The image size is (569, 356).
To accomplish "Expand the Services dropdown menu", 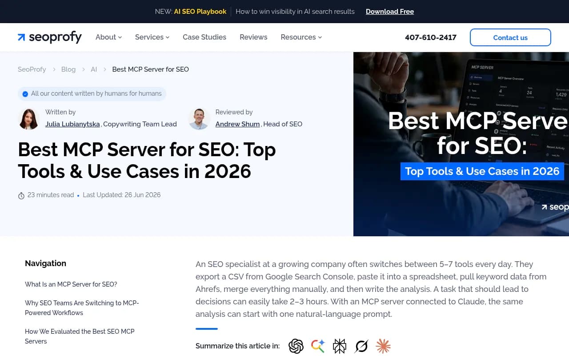I will click(152, 37).
